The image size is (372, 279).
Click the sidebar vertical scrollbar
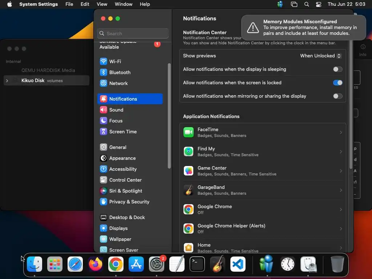(169, 116)
